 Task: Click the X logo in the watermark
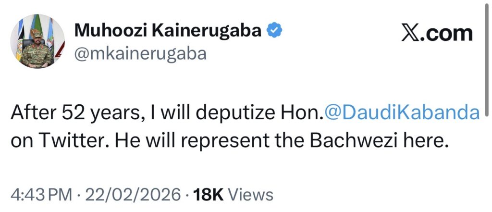pos(408,34)
